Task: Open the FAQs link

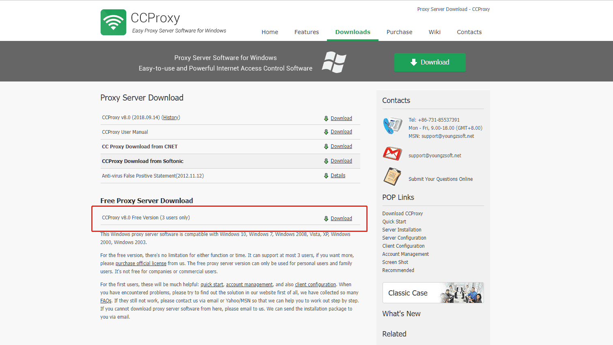Action: pos(106,301)
